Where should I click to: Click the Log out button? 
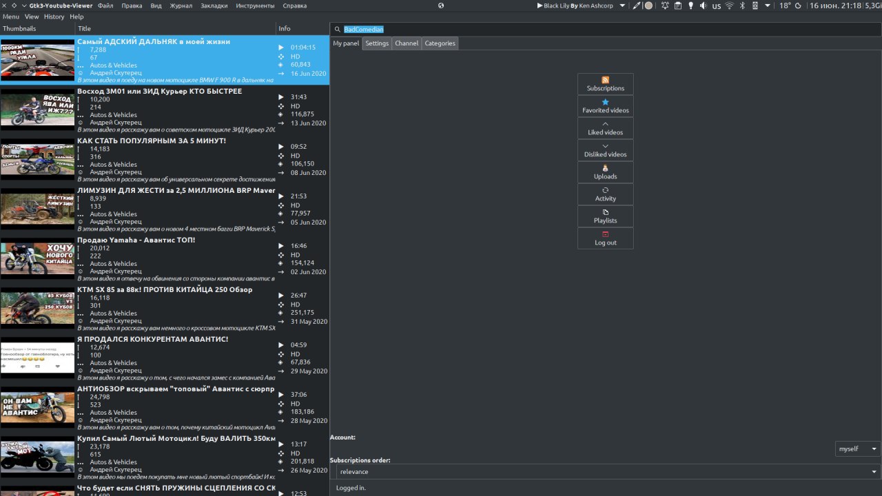tap(606, 238)
